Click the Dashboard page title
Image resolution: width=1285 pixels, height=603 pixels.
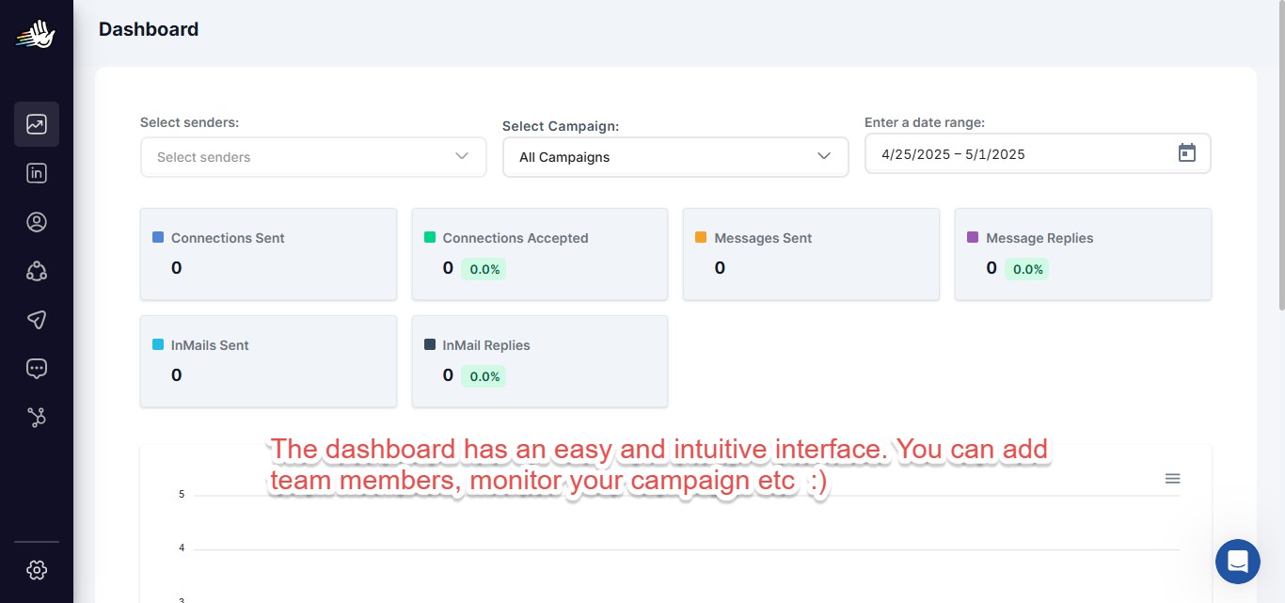(149, 29)
